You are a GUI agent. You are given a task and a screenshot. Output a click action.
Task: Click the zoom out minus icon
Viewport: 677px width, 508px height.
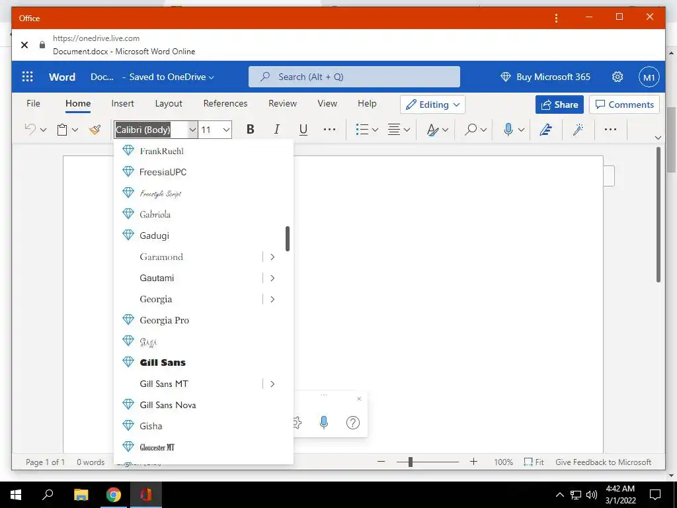pyautogui.click(x=381, y=462)
